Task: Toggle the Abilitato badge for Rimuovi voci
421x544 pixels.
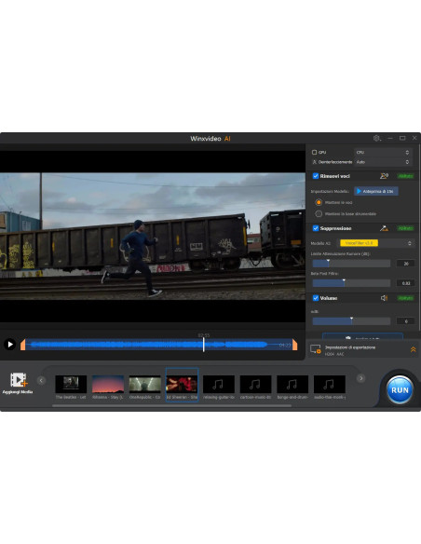Action: (405, 176)
